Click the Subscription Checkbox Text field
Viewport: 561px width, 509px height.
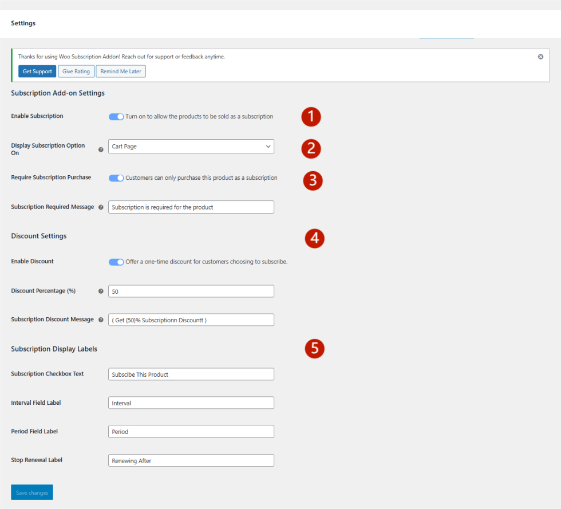(191, 374)
